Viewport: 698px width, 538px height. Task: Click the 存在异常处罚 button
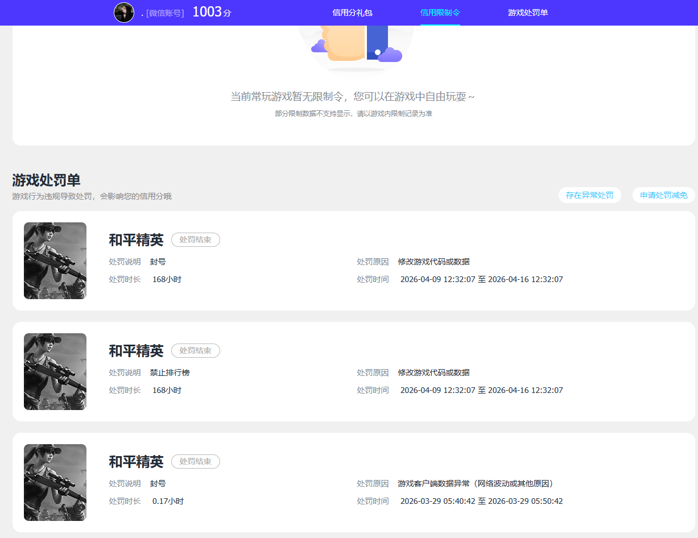[589, 195]
